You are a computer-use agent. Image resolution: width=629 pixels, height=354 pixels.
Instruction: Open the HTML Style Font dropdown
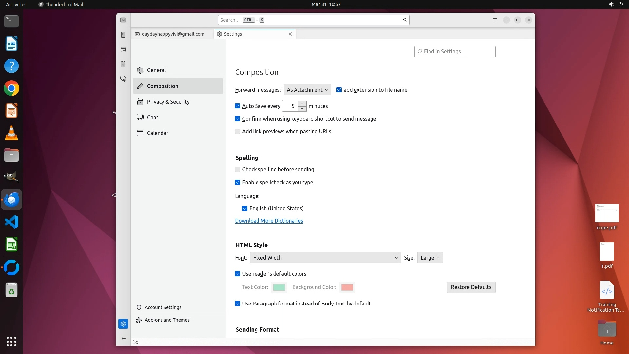click(x=325, y=258)
